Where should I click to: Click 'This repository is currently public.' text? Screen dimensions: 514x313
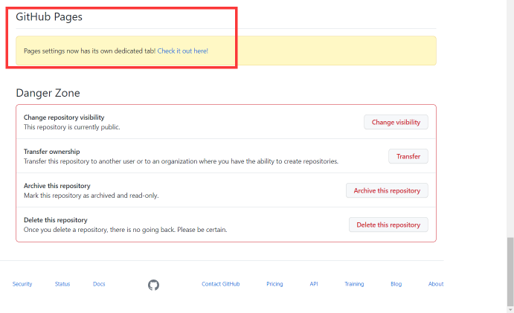[72, 127]
